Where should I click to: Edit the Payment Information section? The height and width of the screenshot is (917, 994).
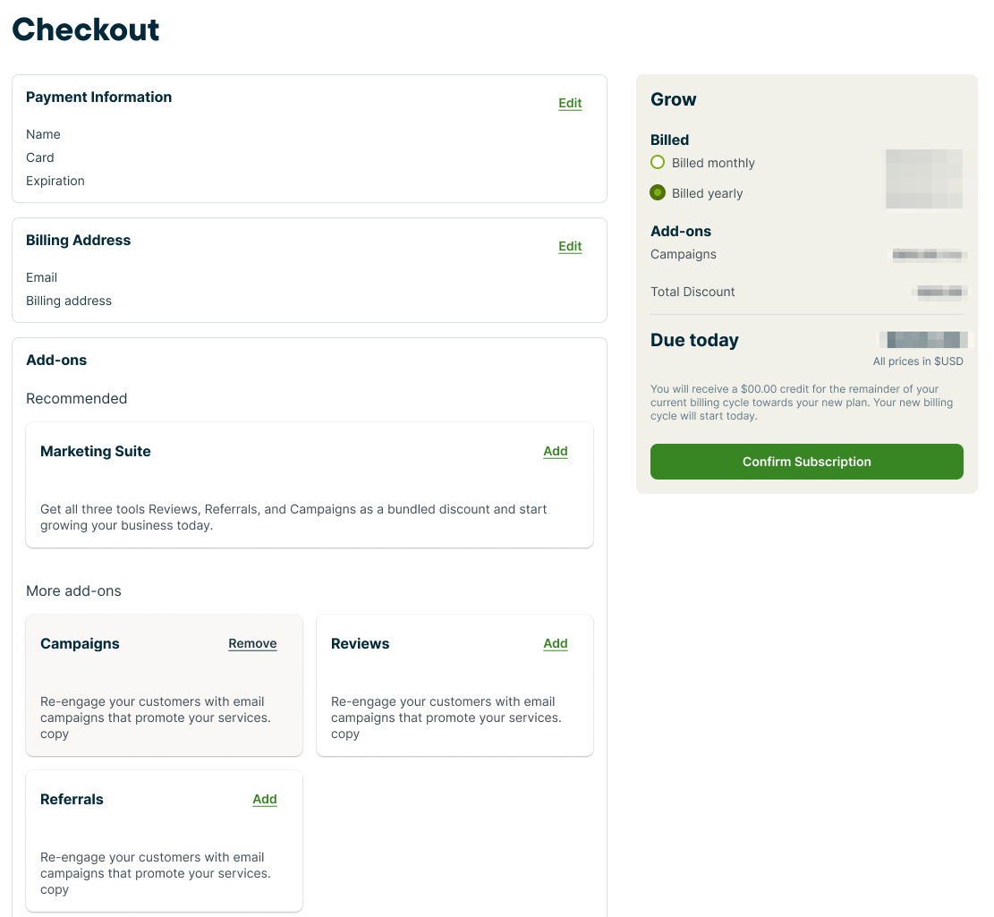click(x=570, y=103)
